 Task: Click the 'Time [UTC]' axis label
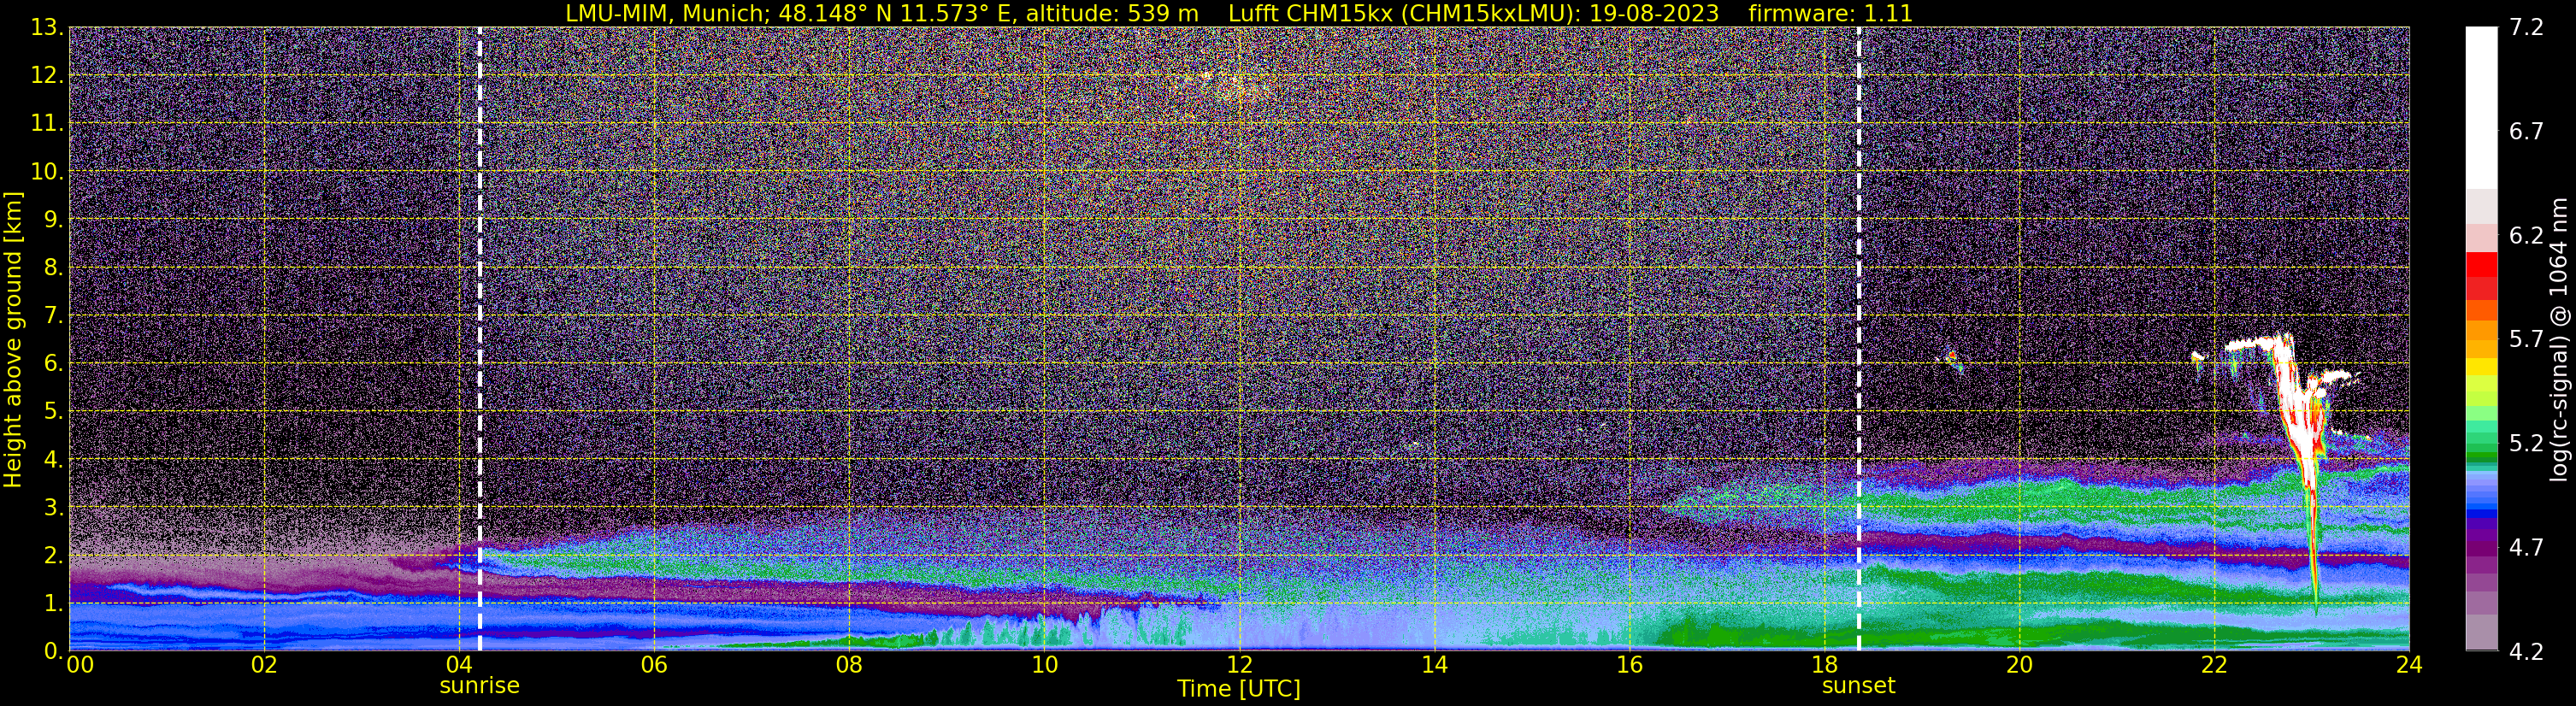(x=1238, y=689)
